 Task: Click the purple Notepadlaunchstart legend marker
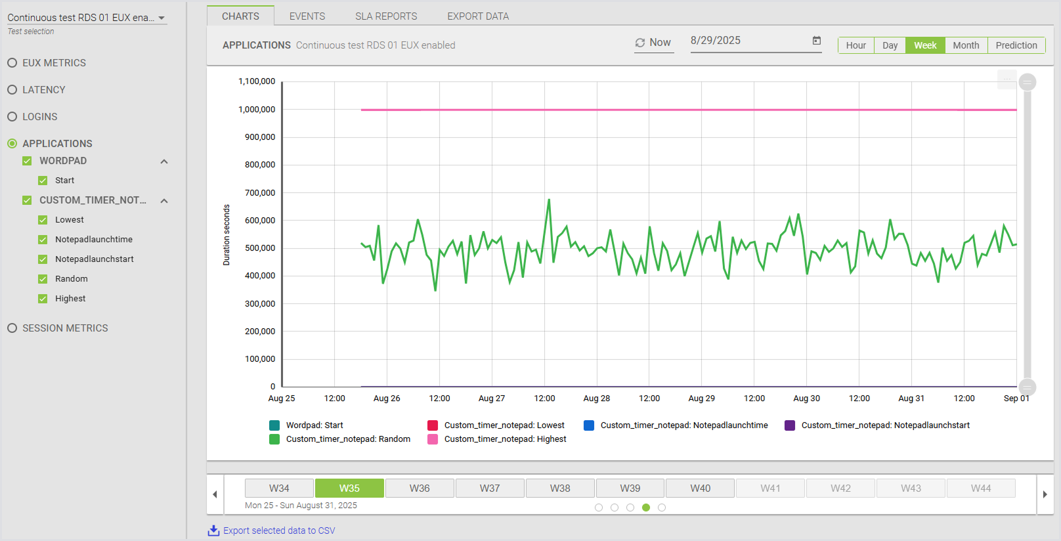point(790,425)
